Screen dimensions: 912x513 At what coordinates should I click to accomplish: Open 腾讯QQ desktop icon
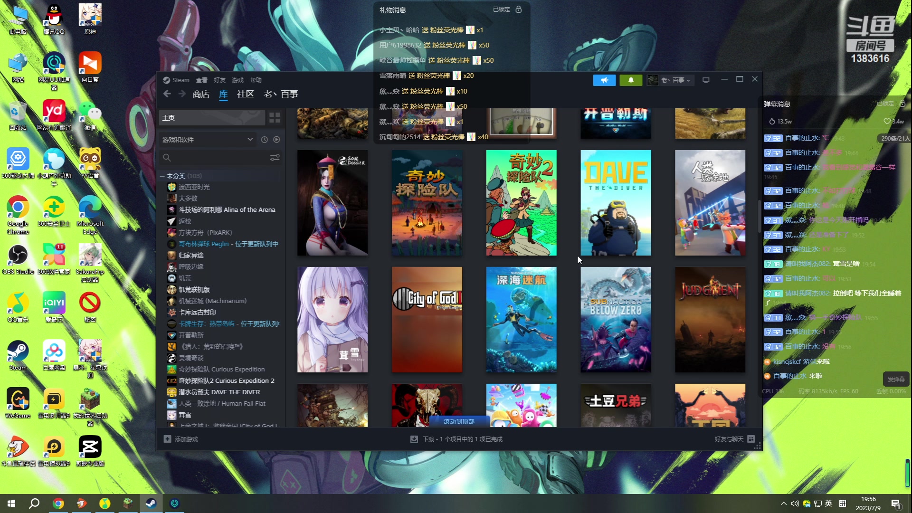click(54, 19)
